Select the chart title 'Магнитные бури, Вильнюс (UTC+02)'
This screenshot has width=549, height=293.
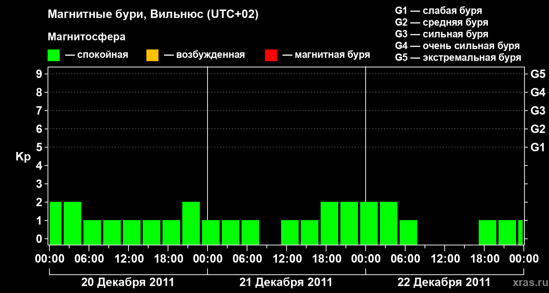pyautogui.click(x=153, y=15)
